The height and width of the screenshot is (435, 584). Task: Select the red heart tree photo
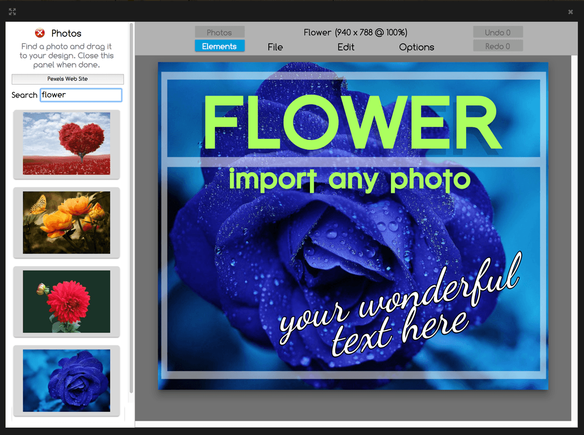66,143
